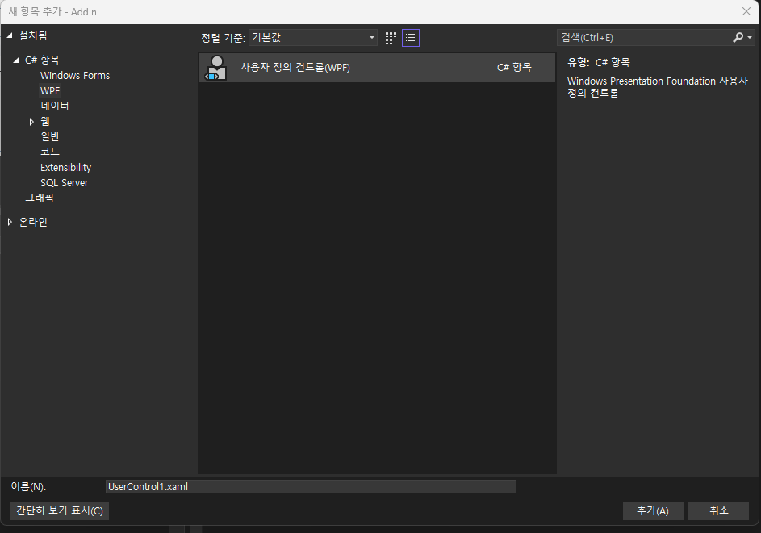Select the 일반 category

coord(50,136)
